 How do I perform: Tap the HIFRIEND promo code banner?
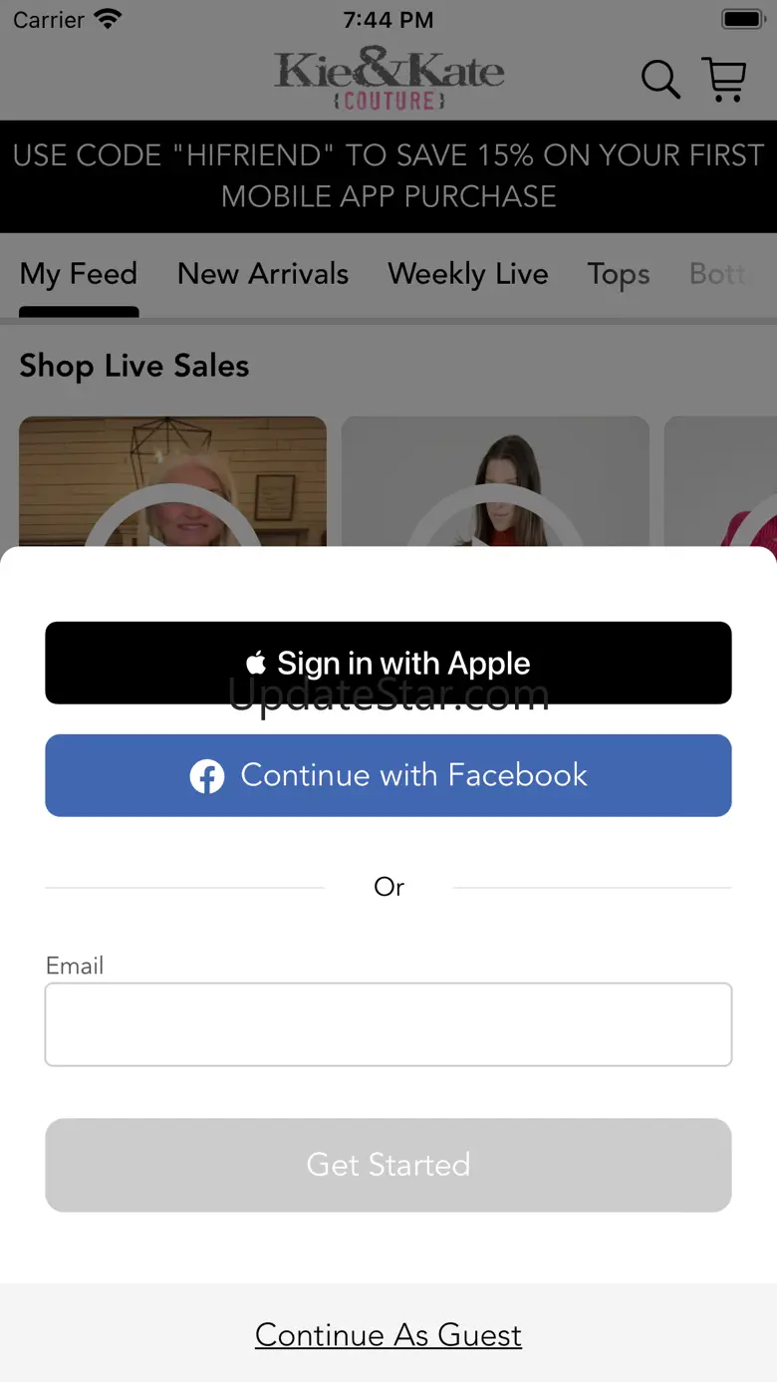388,176
